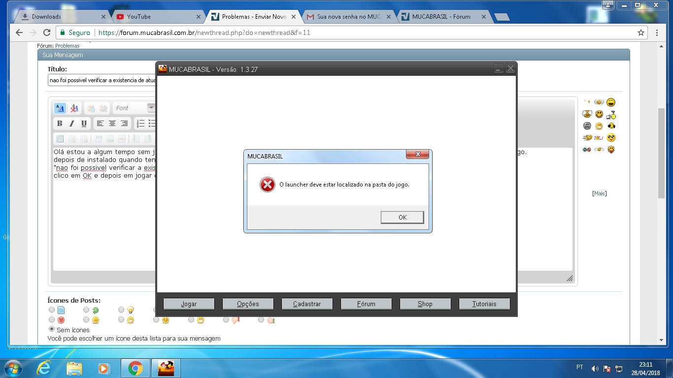
Task: Click the Remove text formatting icon
Action: 74,108
